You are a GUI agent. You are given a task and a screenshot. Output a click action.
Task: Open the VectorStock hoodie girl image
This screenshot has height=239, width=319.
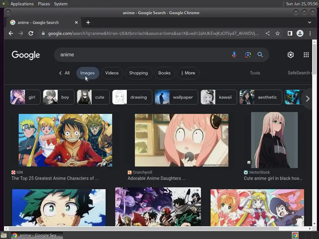[274, 140]
